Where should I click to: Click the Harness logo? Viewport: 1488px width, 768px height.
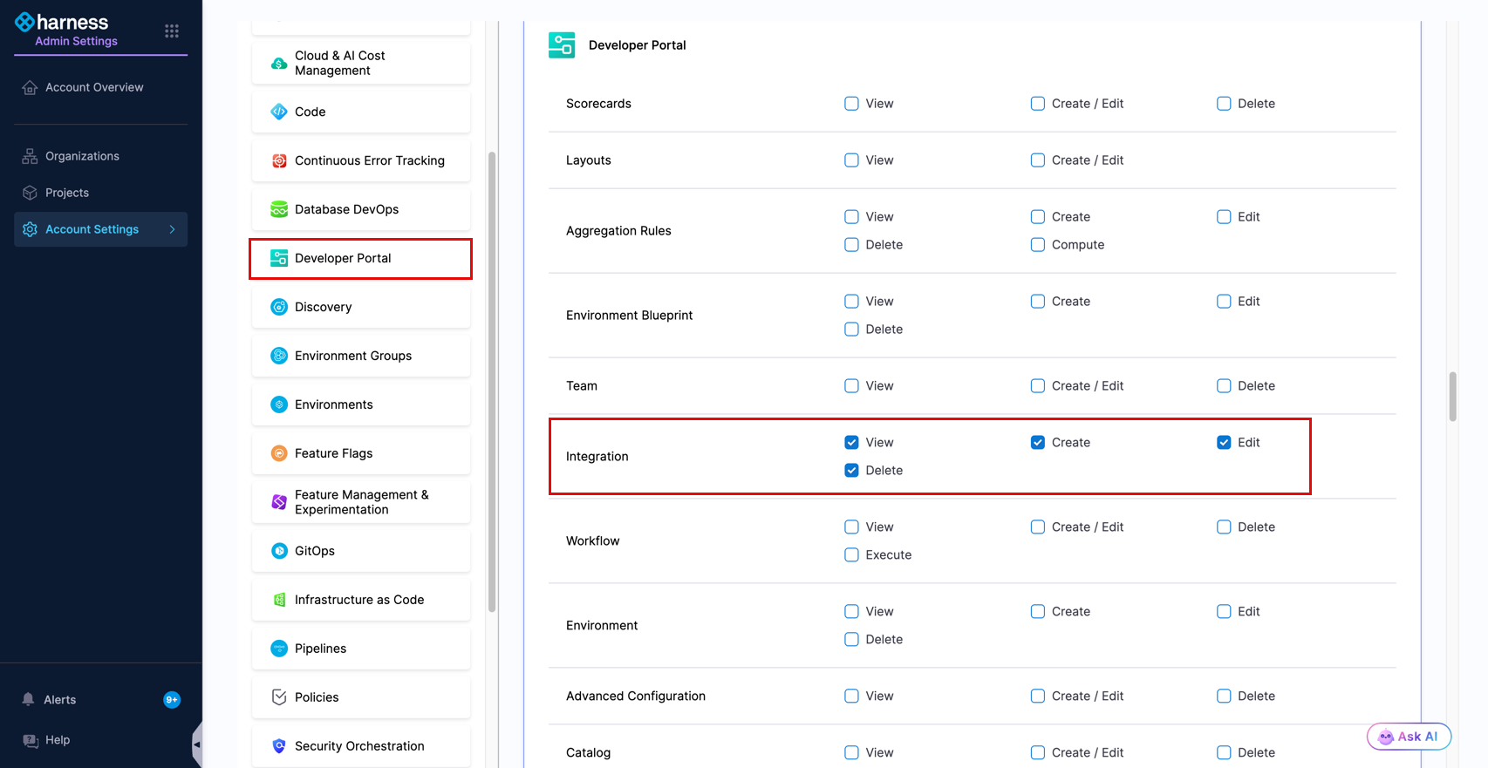point(61,22)
